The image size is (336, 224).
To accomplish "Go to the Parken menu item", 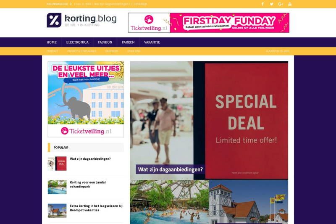I will (128, 42).
